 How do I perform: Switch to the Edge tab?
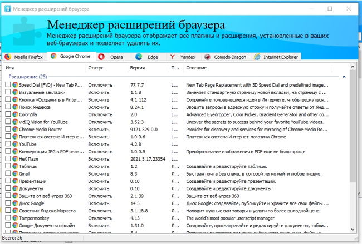(149, 57)
